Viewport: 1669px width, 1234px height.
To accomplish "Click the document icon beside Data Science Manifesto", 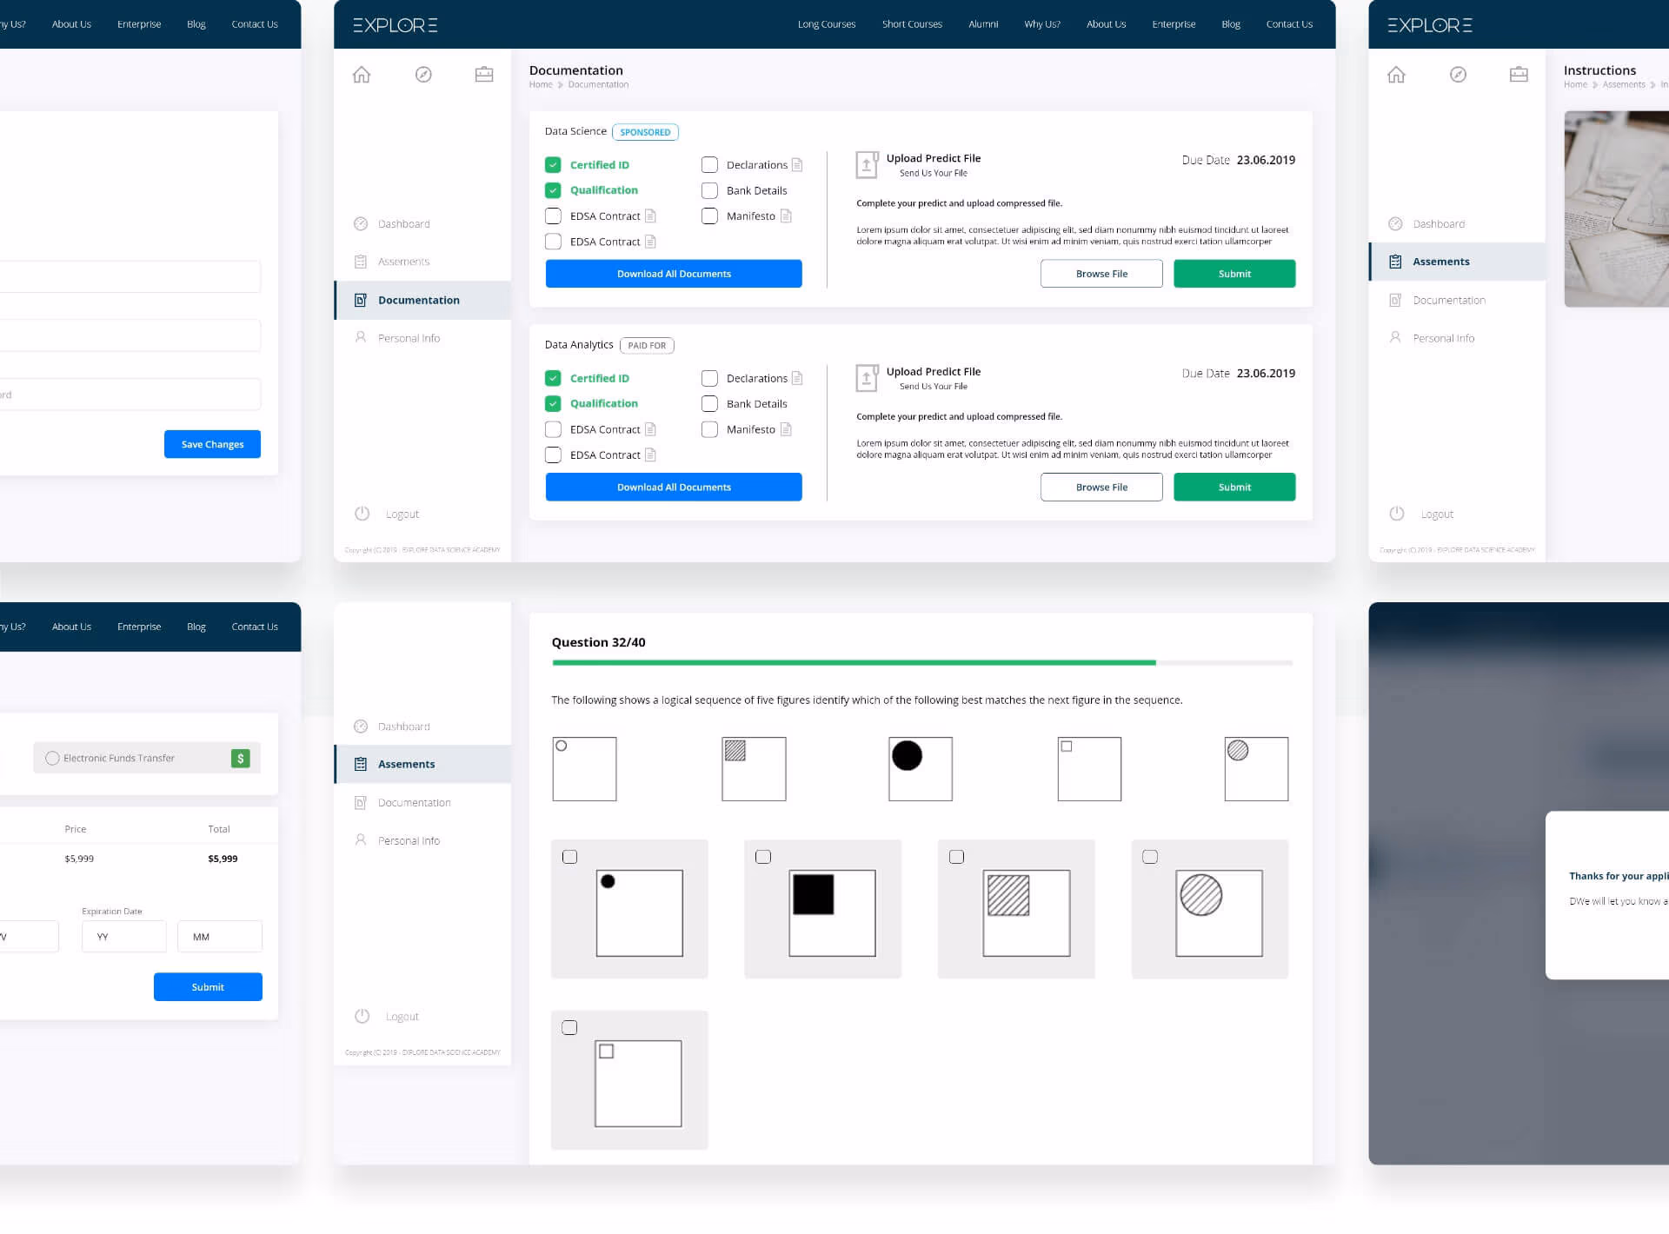I will [x=786, y=216].
